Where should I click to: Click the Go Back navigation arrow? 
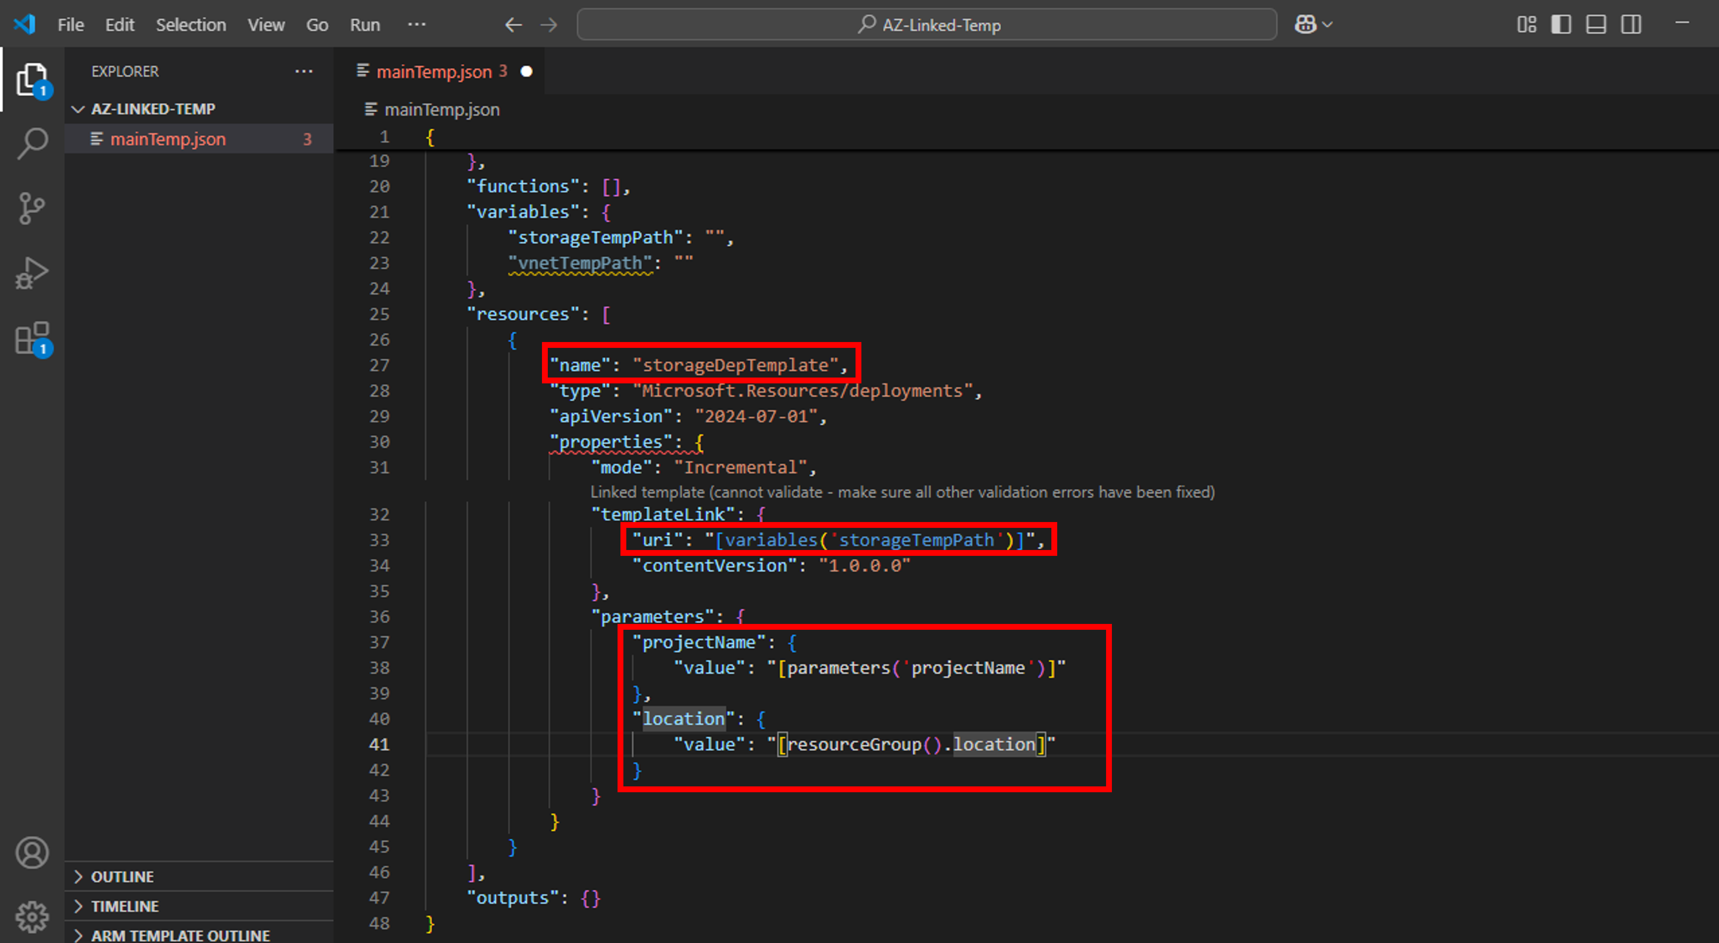513,24
